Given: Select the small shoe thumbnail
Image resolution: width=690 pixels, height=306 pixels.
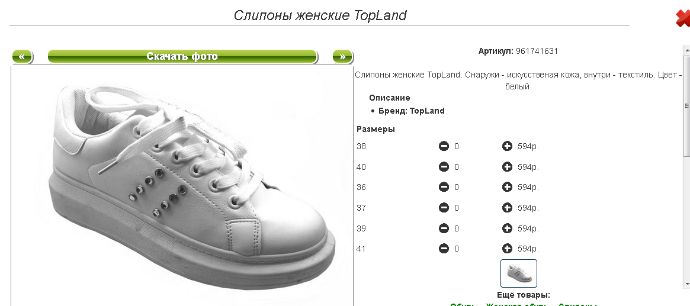Looking at the screenshot, I should tap(519, 273).
